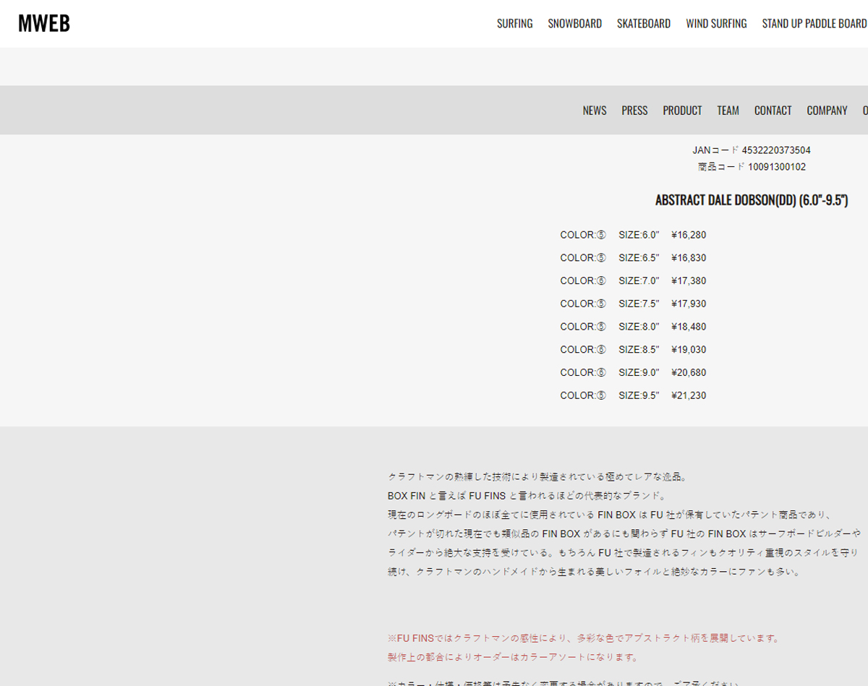Select the SIZE 6.0 price row
868x686 pixels.
coord(633,234)
